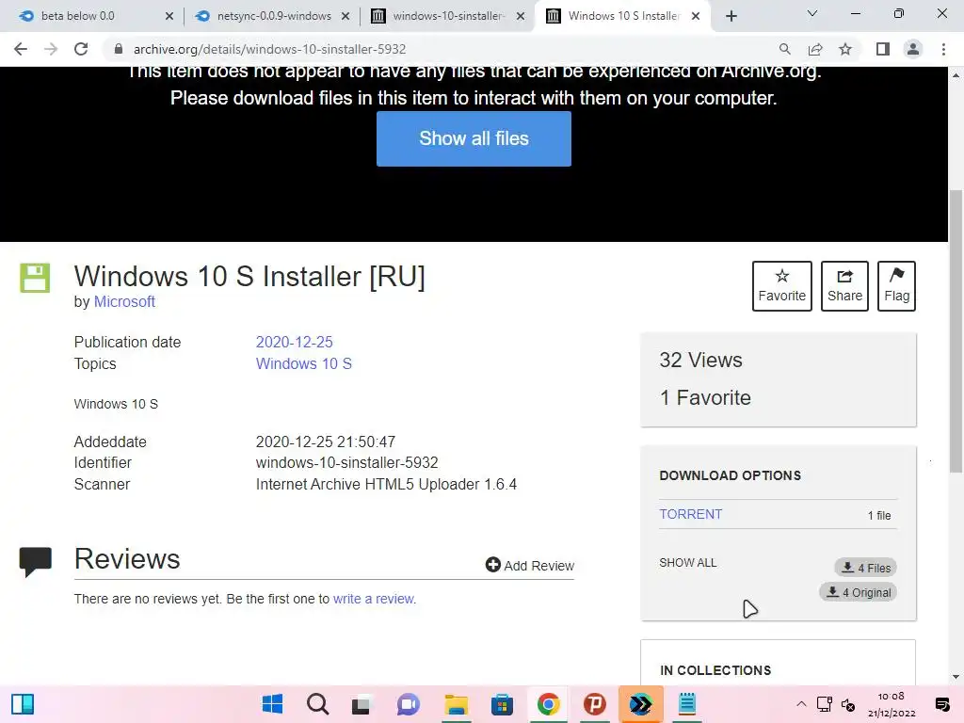Share this page from address bar
Image resolution: width=964 pixels, height=723 pixels.
click(x=815, y=49)
